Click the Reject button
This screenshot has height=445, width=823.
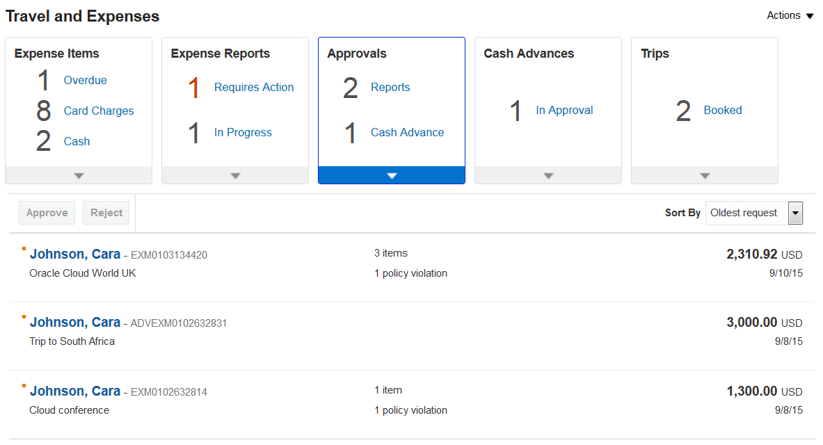pos(106,213)
